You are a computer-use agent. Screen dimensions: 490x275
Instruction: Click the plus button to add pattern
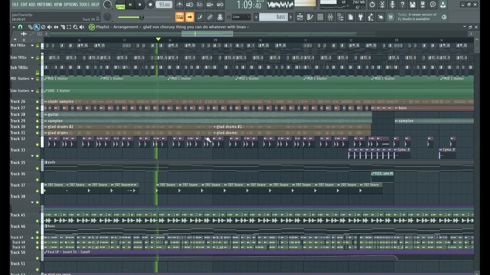pos(291,17)
